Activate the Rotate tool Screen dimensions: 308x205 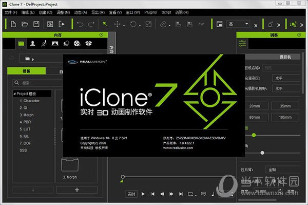[x=133, y=24]
